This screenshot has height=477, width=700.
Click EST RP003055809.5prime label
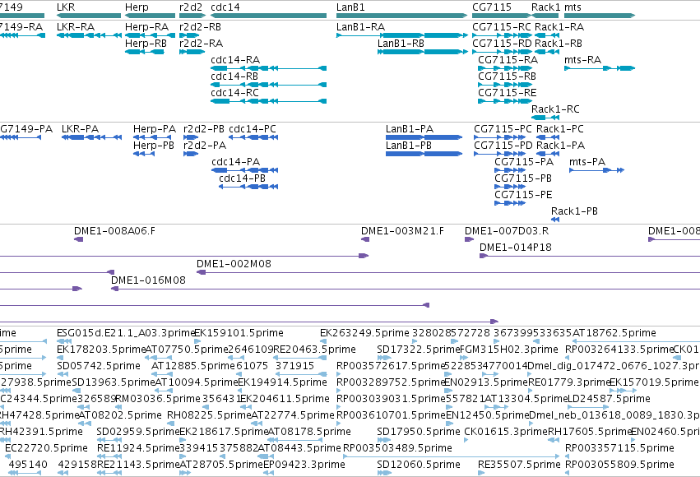pos(619,465)
